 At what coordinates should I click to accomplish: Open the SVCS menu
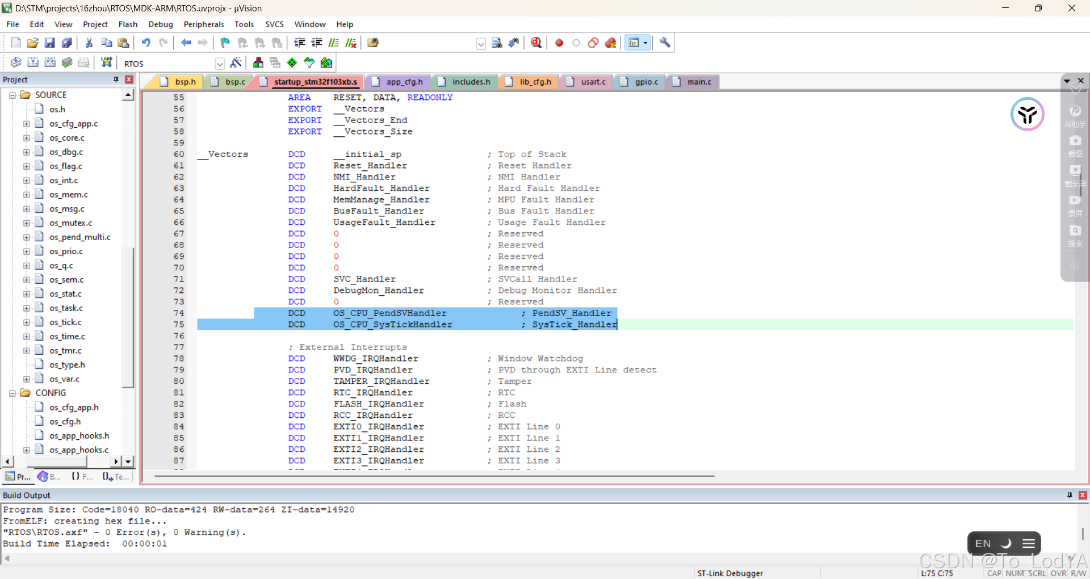point(274,24)
